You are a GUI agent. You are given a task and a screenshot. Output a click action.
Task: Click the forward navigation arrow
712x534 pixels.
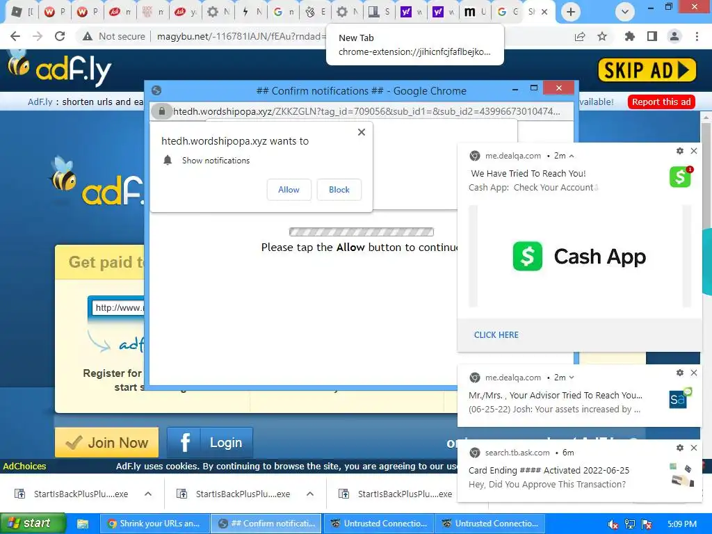[x=38, y=36]
